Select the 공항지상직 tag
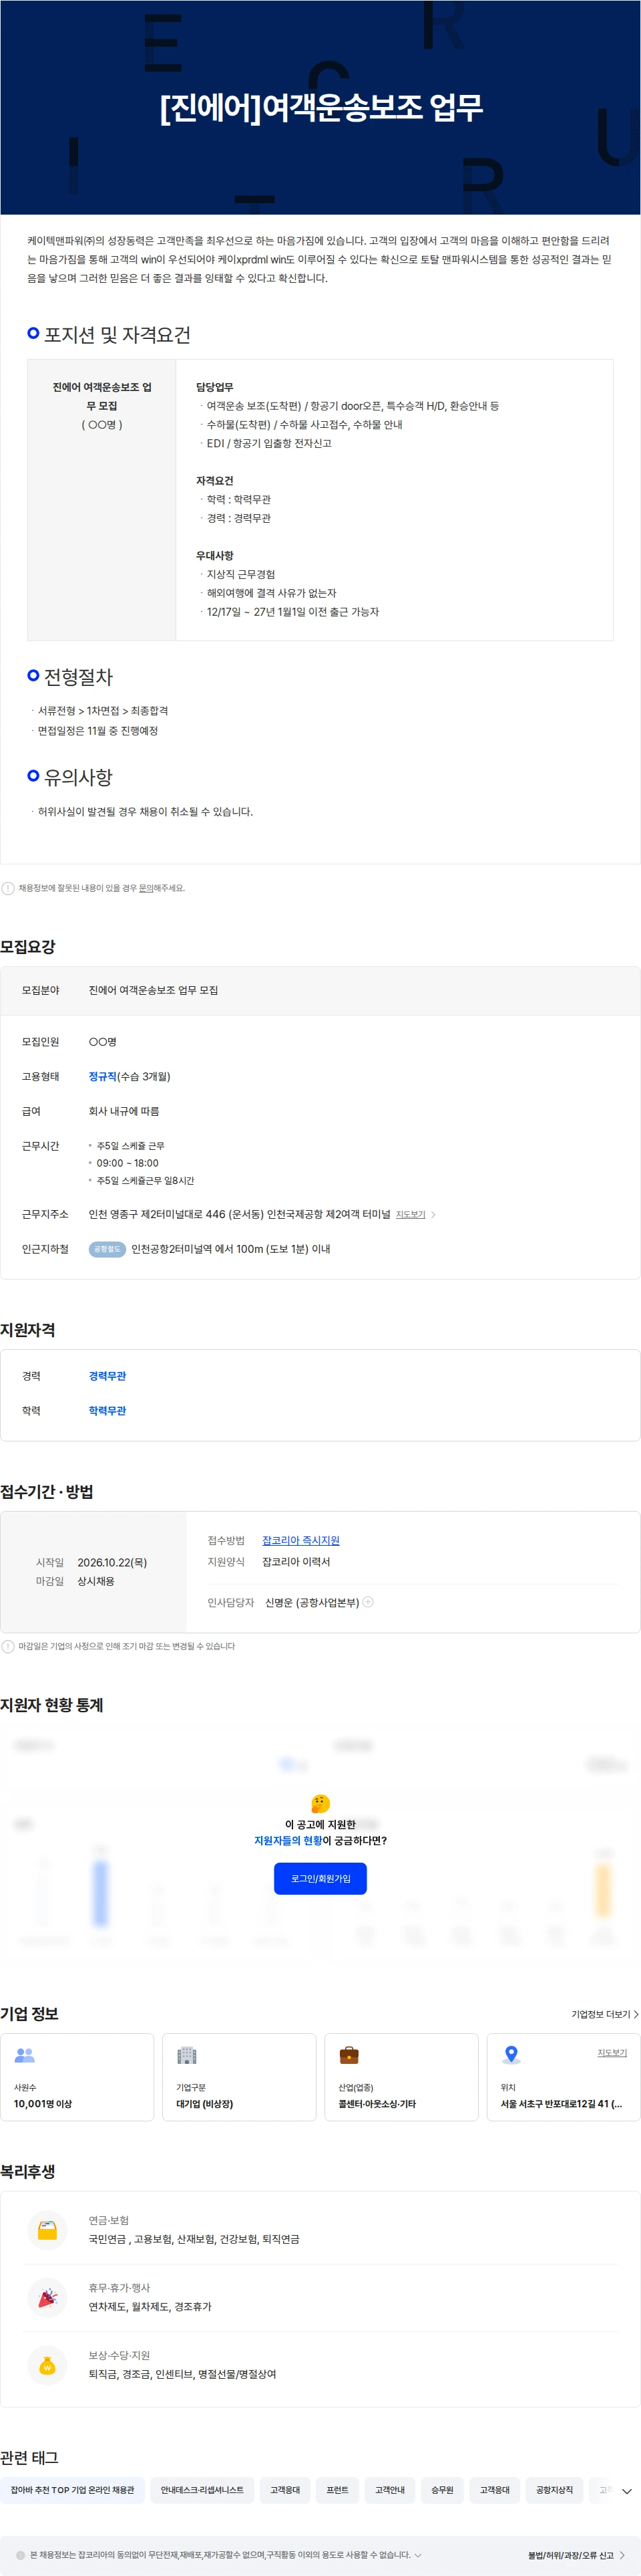This screenshot has width=641, height=2576. click(x=554, y=2490)
